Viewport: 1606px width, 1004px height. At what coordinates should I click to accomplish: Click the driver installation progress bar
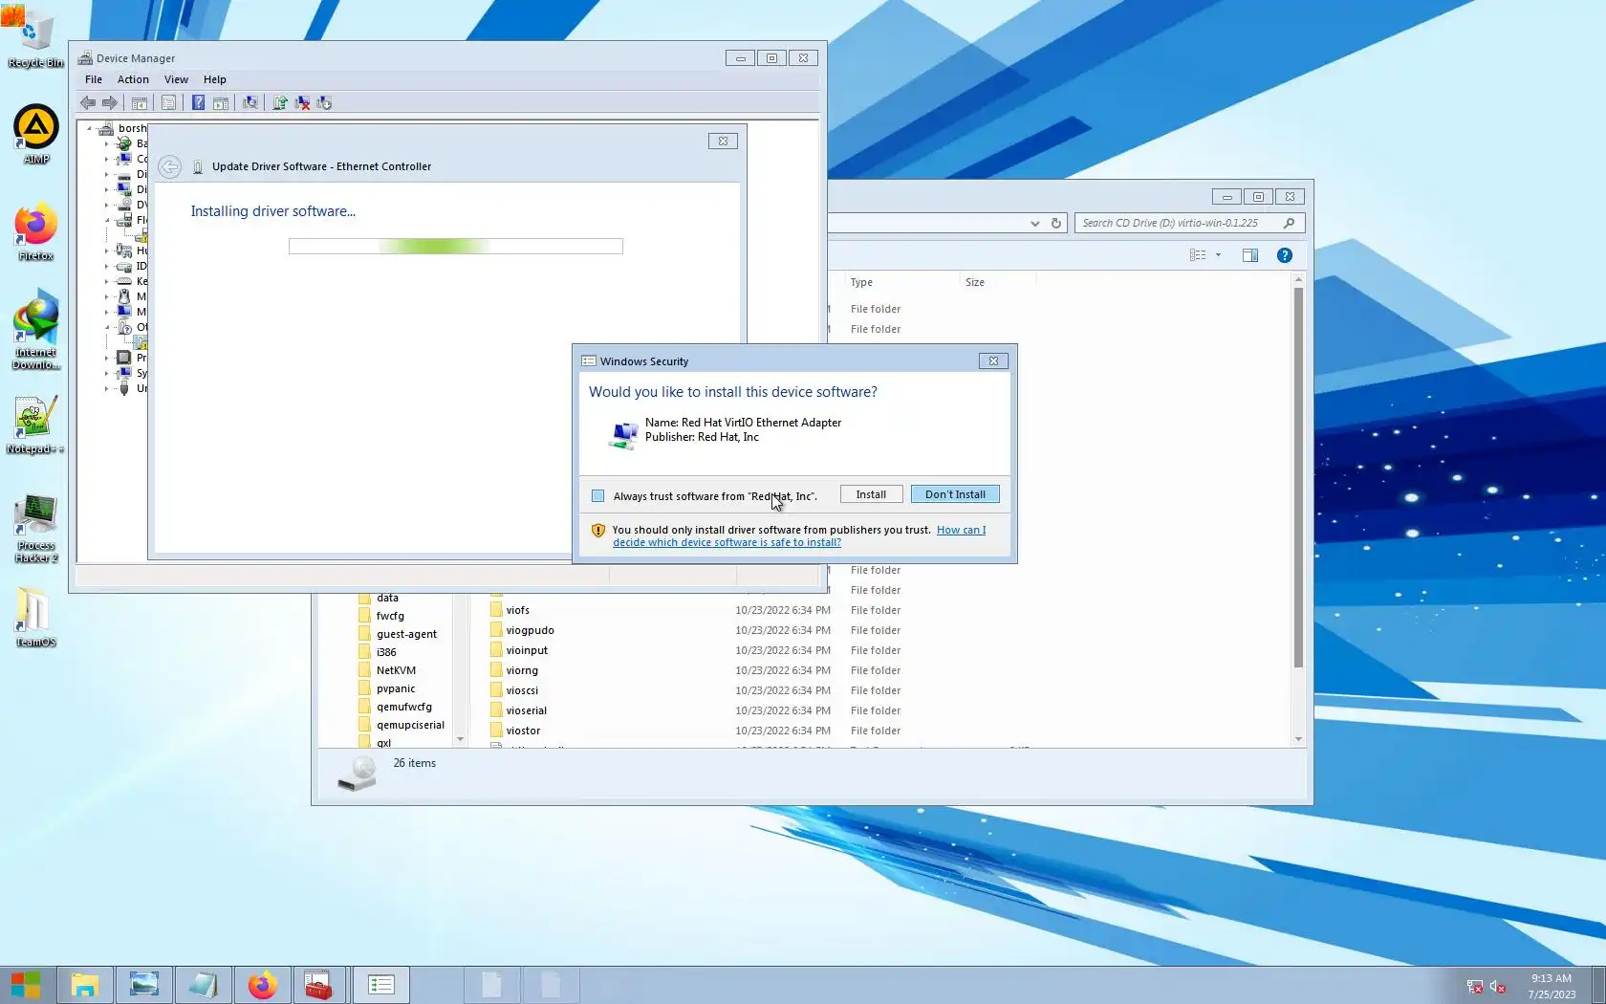pos(456,247)
